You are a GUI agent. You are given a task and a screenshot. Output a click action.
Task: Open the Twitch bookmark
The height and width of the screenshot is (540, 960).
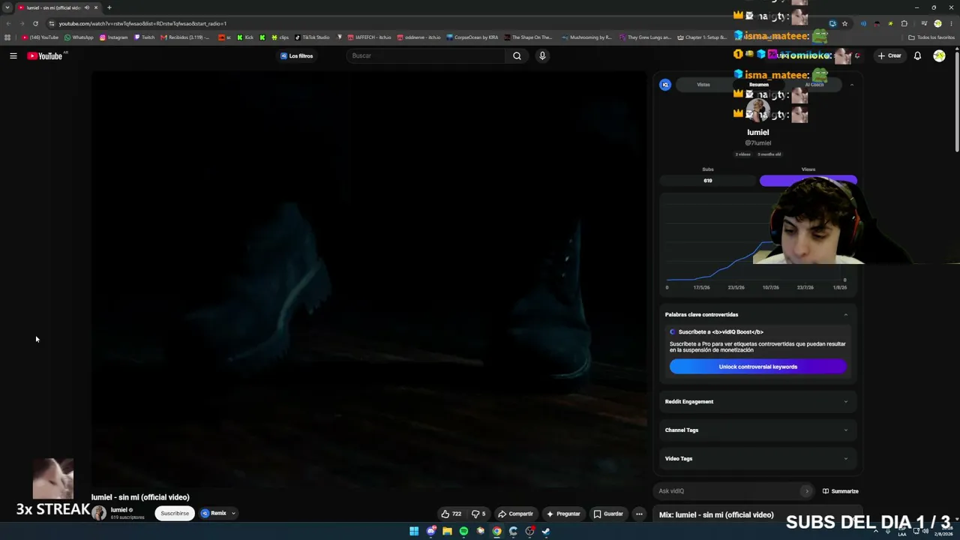[x=145, y=37]
